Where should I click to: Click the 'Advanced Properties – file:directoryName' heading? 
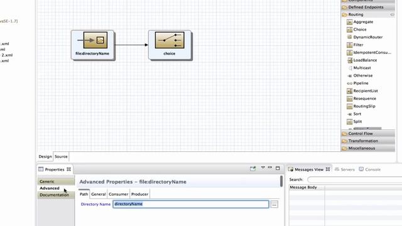pyautogui.click(x=133, y=182)
